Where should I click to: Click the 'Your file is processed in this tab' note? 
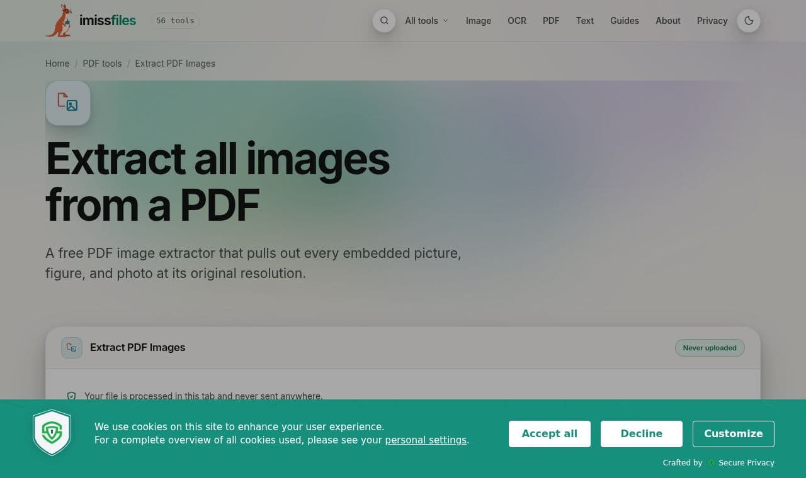pos(203,396)
